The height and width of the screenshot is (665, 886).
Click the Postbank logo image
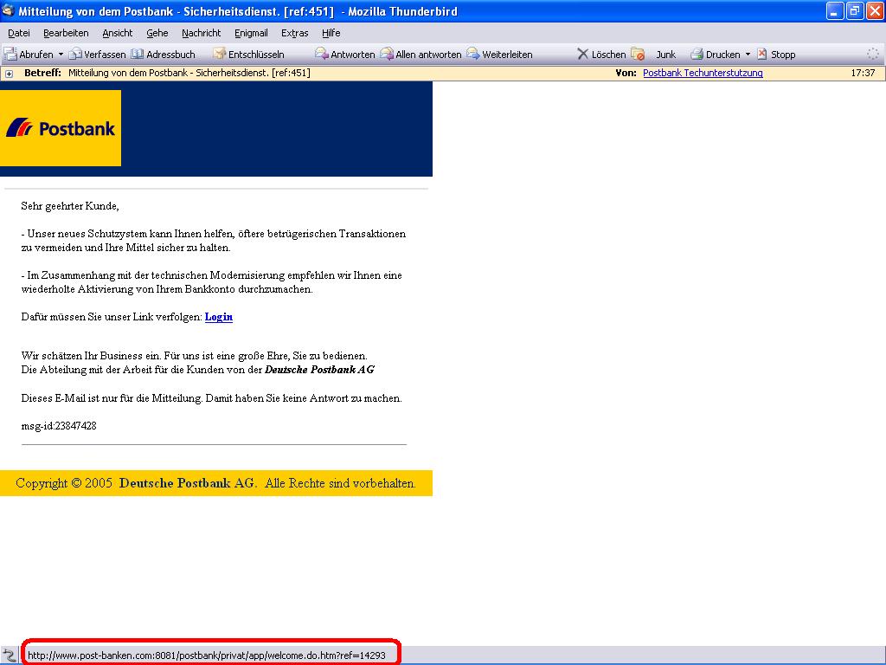(x=61, y=128)
